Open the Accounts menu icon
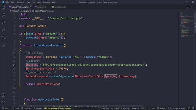Screen dimensions: 196x110 click(x=3, y=95)
